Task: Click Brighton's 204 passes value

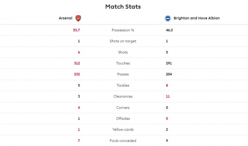Action: (x=169, y=74)
